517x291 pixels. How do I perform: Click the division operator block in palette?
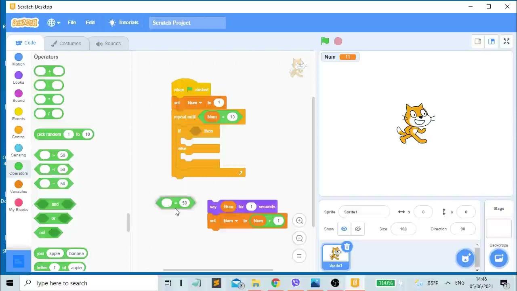[x=49, y=114]
